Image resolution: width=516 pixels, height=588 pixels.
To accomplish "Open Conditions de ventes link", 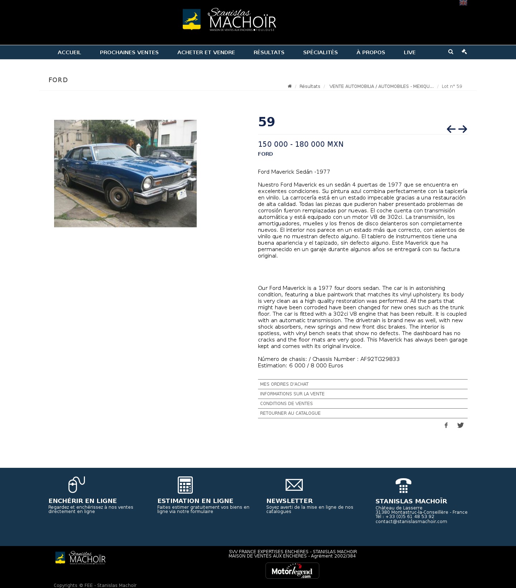I will [363, 404].
